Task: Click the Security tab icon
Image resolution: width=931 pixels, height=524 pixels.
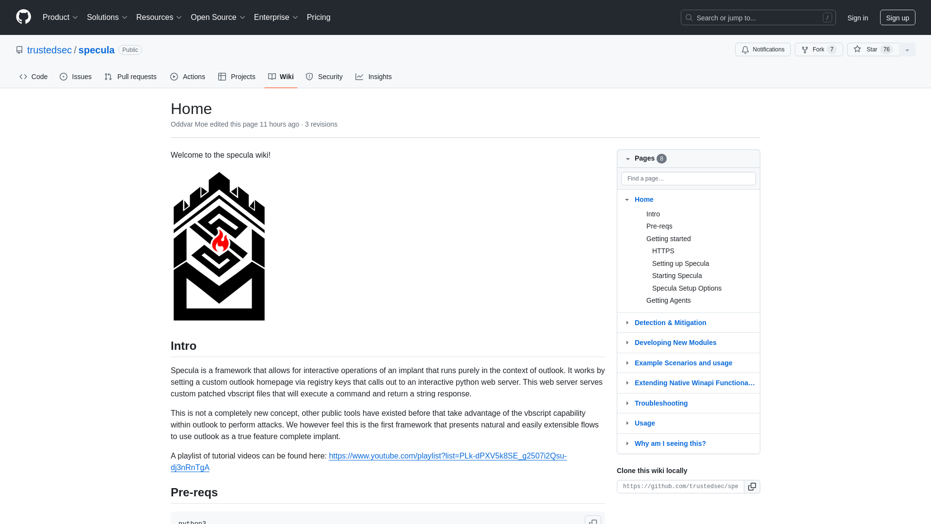Action: (309, 77)
